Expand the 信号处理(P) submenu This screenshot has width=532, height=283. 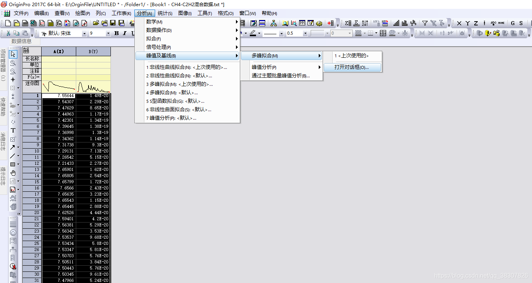pos(187,47)
